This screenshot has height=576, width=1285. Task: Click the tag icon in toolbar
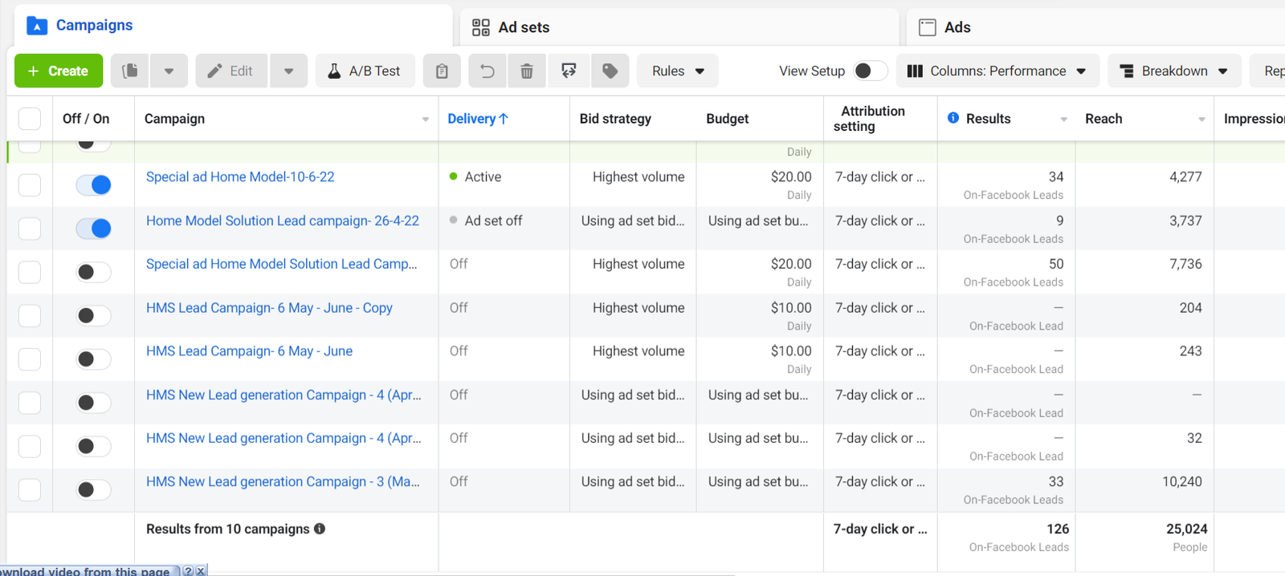[610, 71]
